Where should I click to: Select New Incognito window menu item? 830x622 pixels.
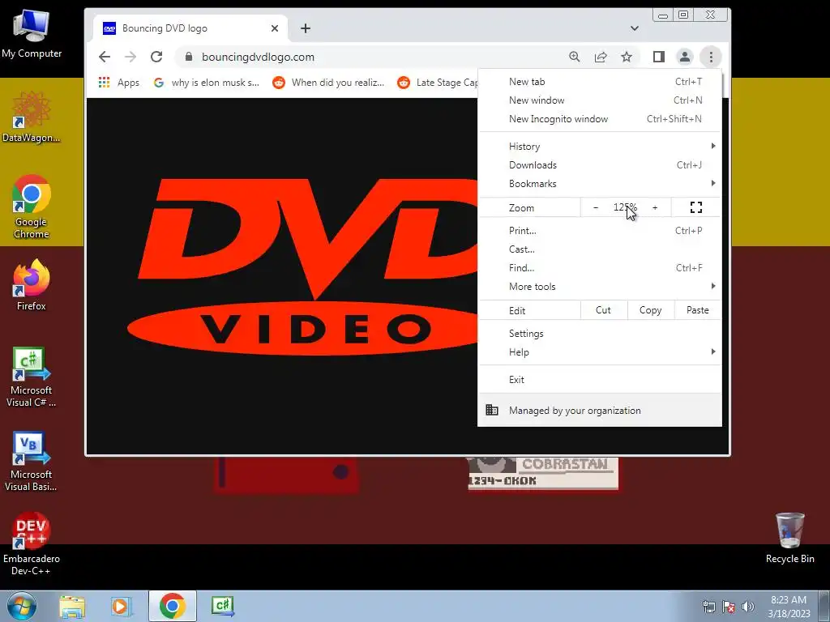pyautogui.click(x=600, y=119)
